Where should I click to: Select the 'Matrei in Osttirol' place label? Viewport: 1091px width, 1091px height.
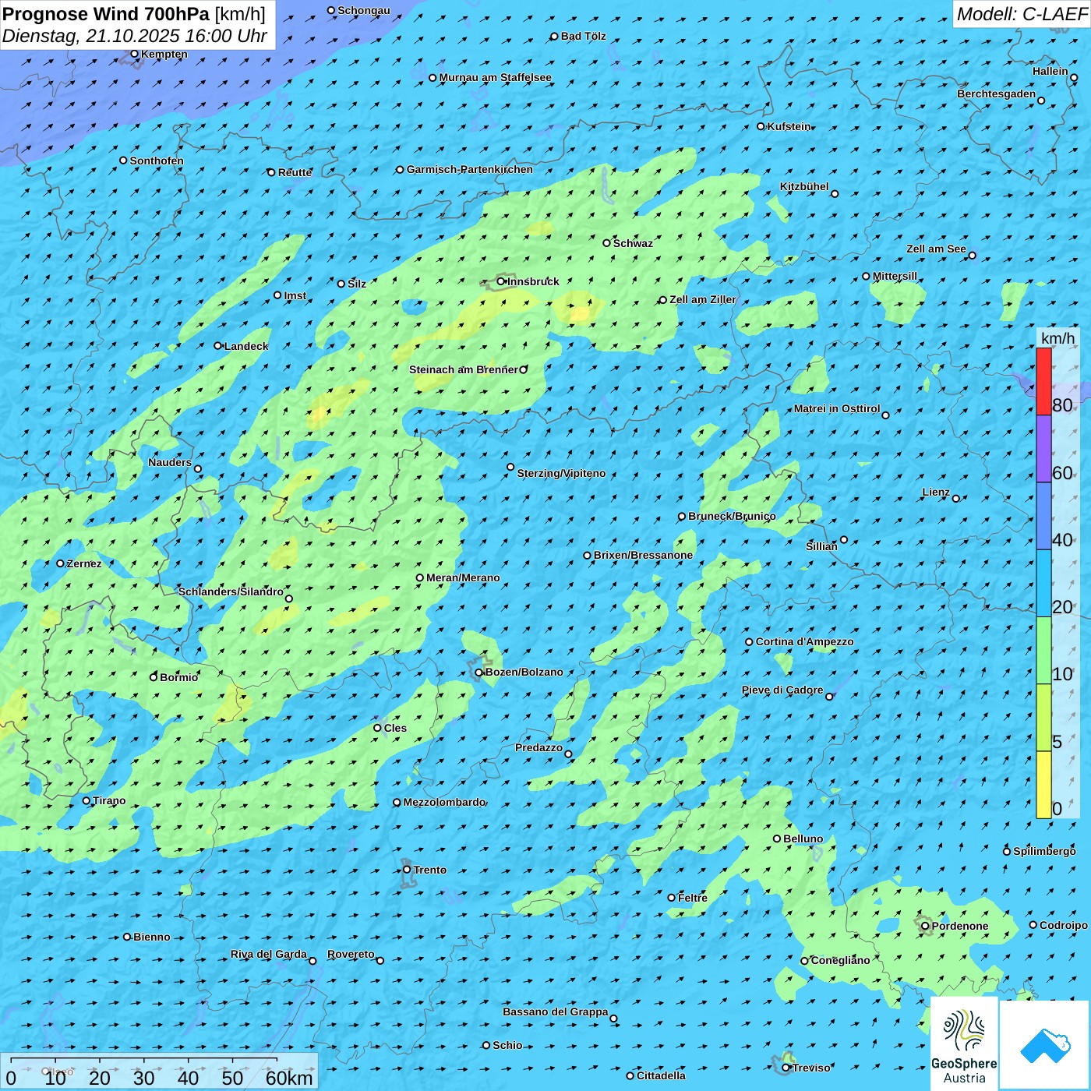tap(837, 409)
